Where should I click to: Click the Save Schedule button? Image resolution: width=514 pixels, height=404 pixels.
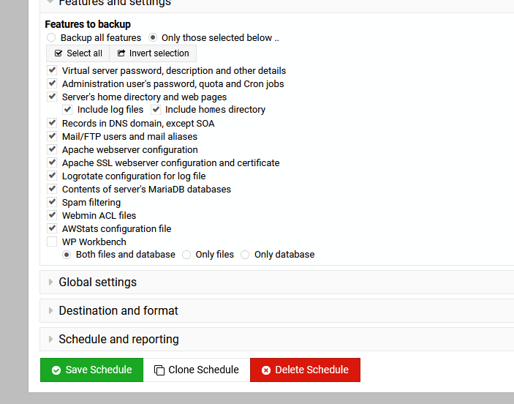point(91,370)
